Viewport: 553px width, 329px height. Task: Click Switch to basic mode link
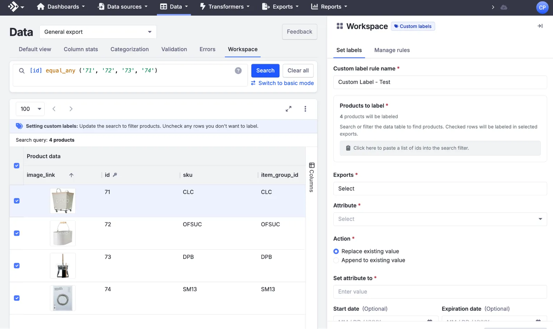coord(282,83)
